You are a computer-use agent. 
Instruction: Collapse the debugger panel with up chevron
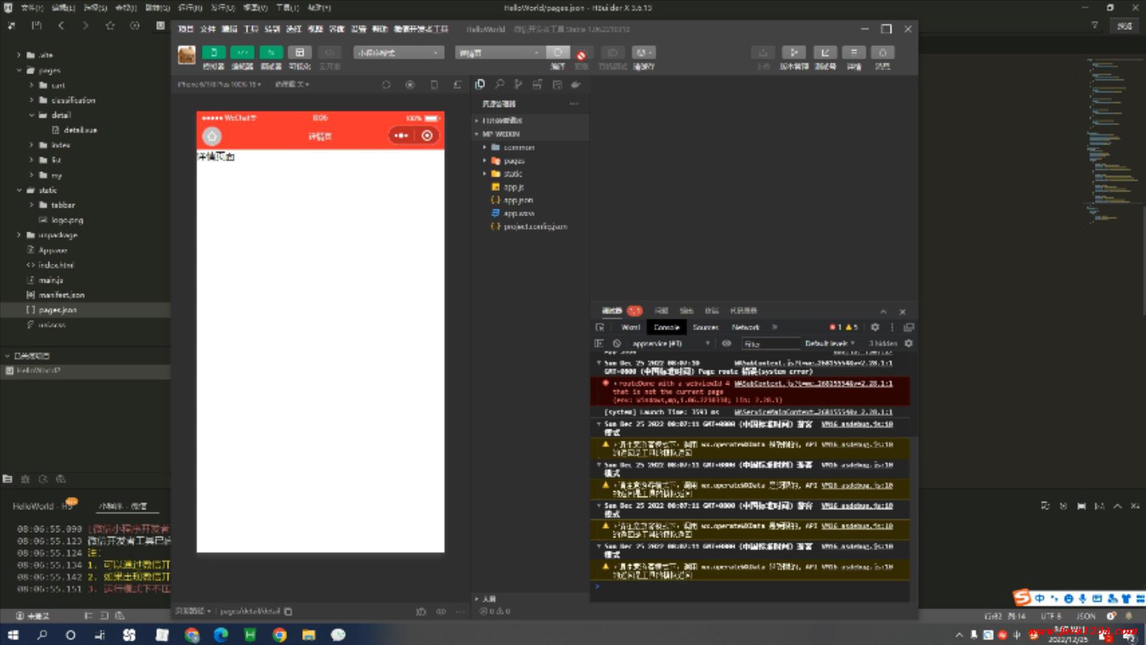coord(883,312)
